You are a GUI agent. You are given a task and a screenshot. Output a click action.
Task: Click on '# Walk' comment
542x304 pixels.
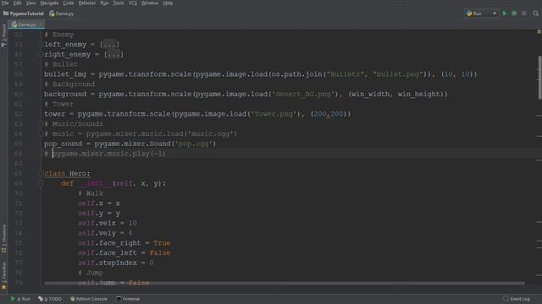[x=91, y=193]
